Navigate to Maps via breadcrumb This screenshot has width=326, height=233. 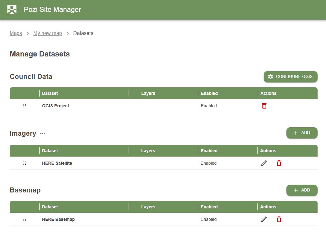[16, 33]
